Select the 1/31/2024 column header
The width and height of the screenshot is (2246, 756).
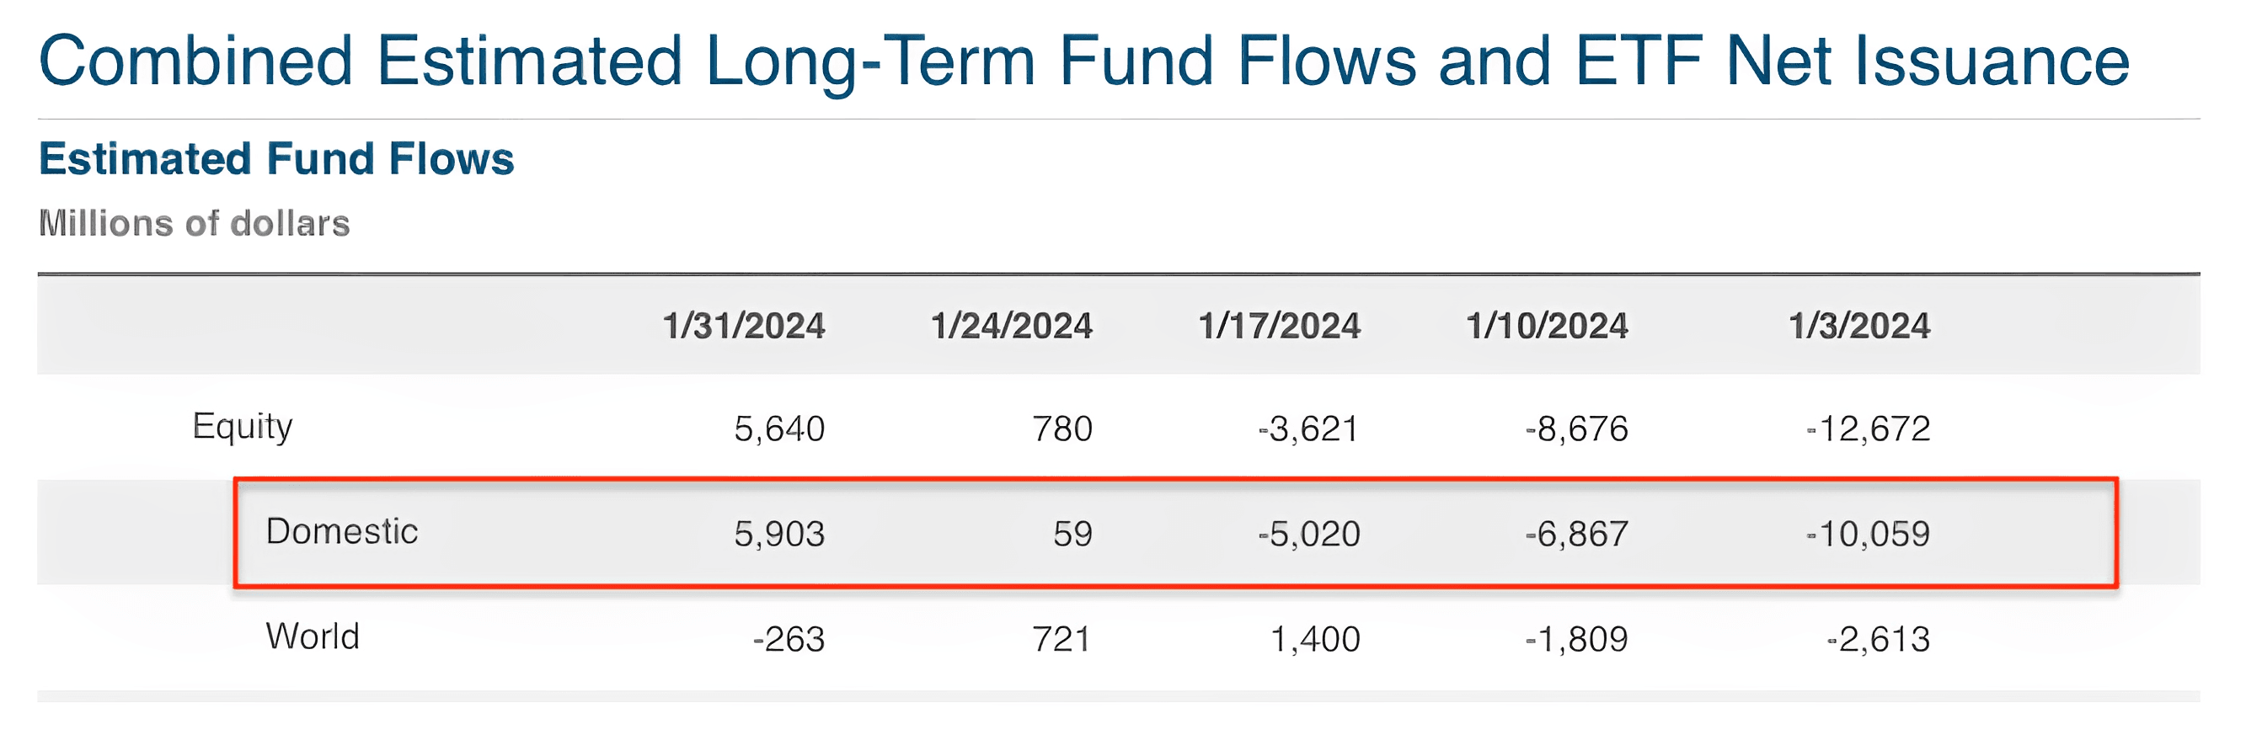click(744, 326)
